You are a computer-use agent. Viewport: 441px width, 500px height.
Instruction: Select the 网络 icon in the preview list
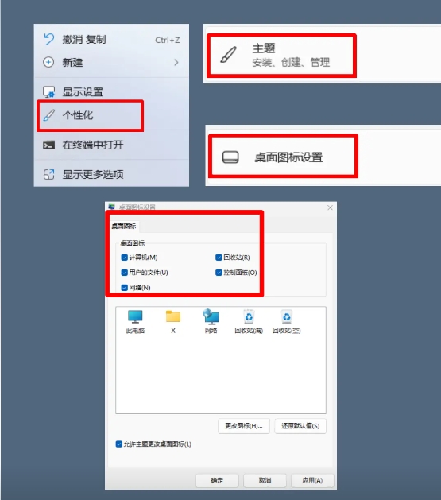[x=211, y=316]
